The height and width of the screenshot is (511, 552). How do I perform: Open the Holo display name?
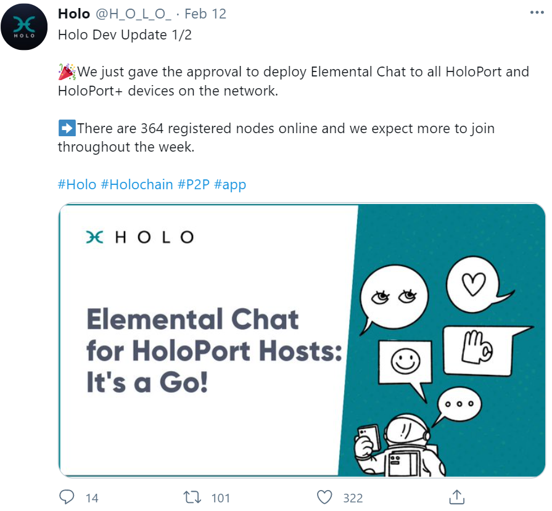tap(74, 14)
